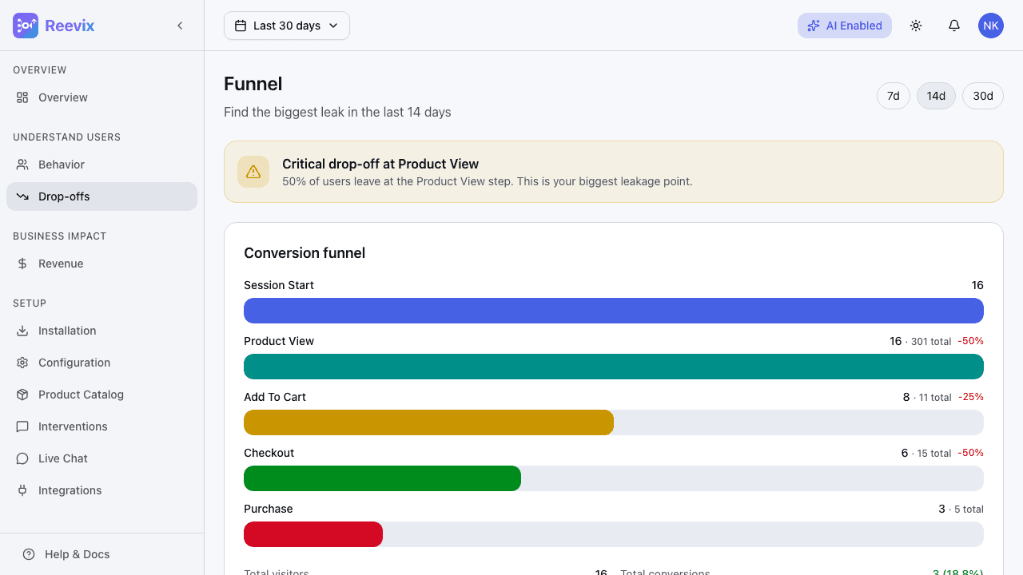Viewport: 1023px width, 575px height.
Task: Click the AI Enabled toggle pill
Action: 845,25
